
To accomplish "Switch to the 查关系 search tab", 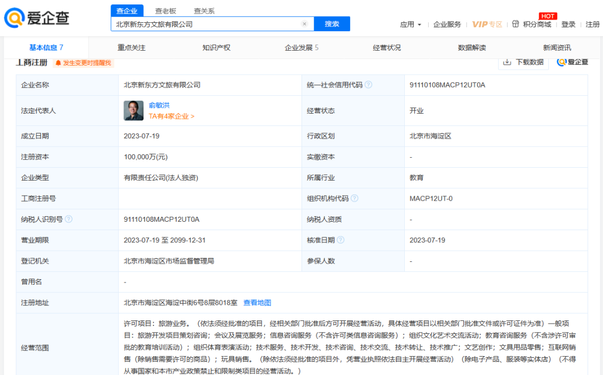I will tap(204, 11).
